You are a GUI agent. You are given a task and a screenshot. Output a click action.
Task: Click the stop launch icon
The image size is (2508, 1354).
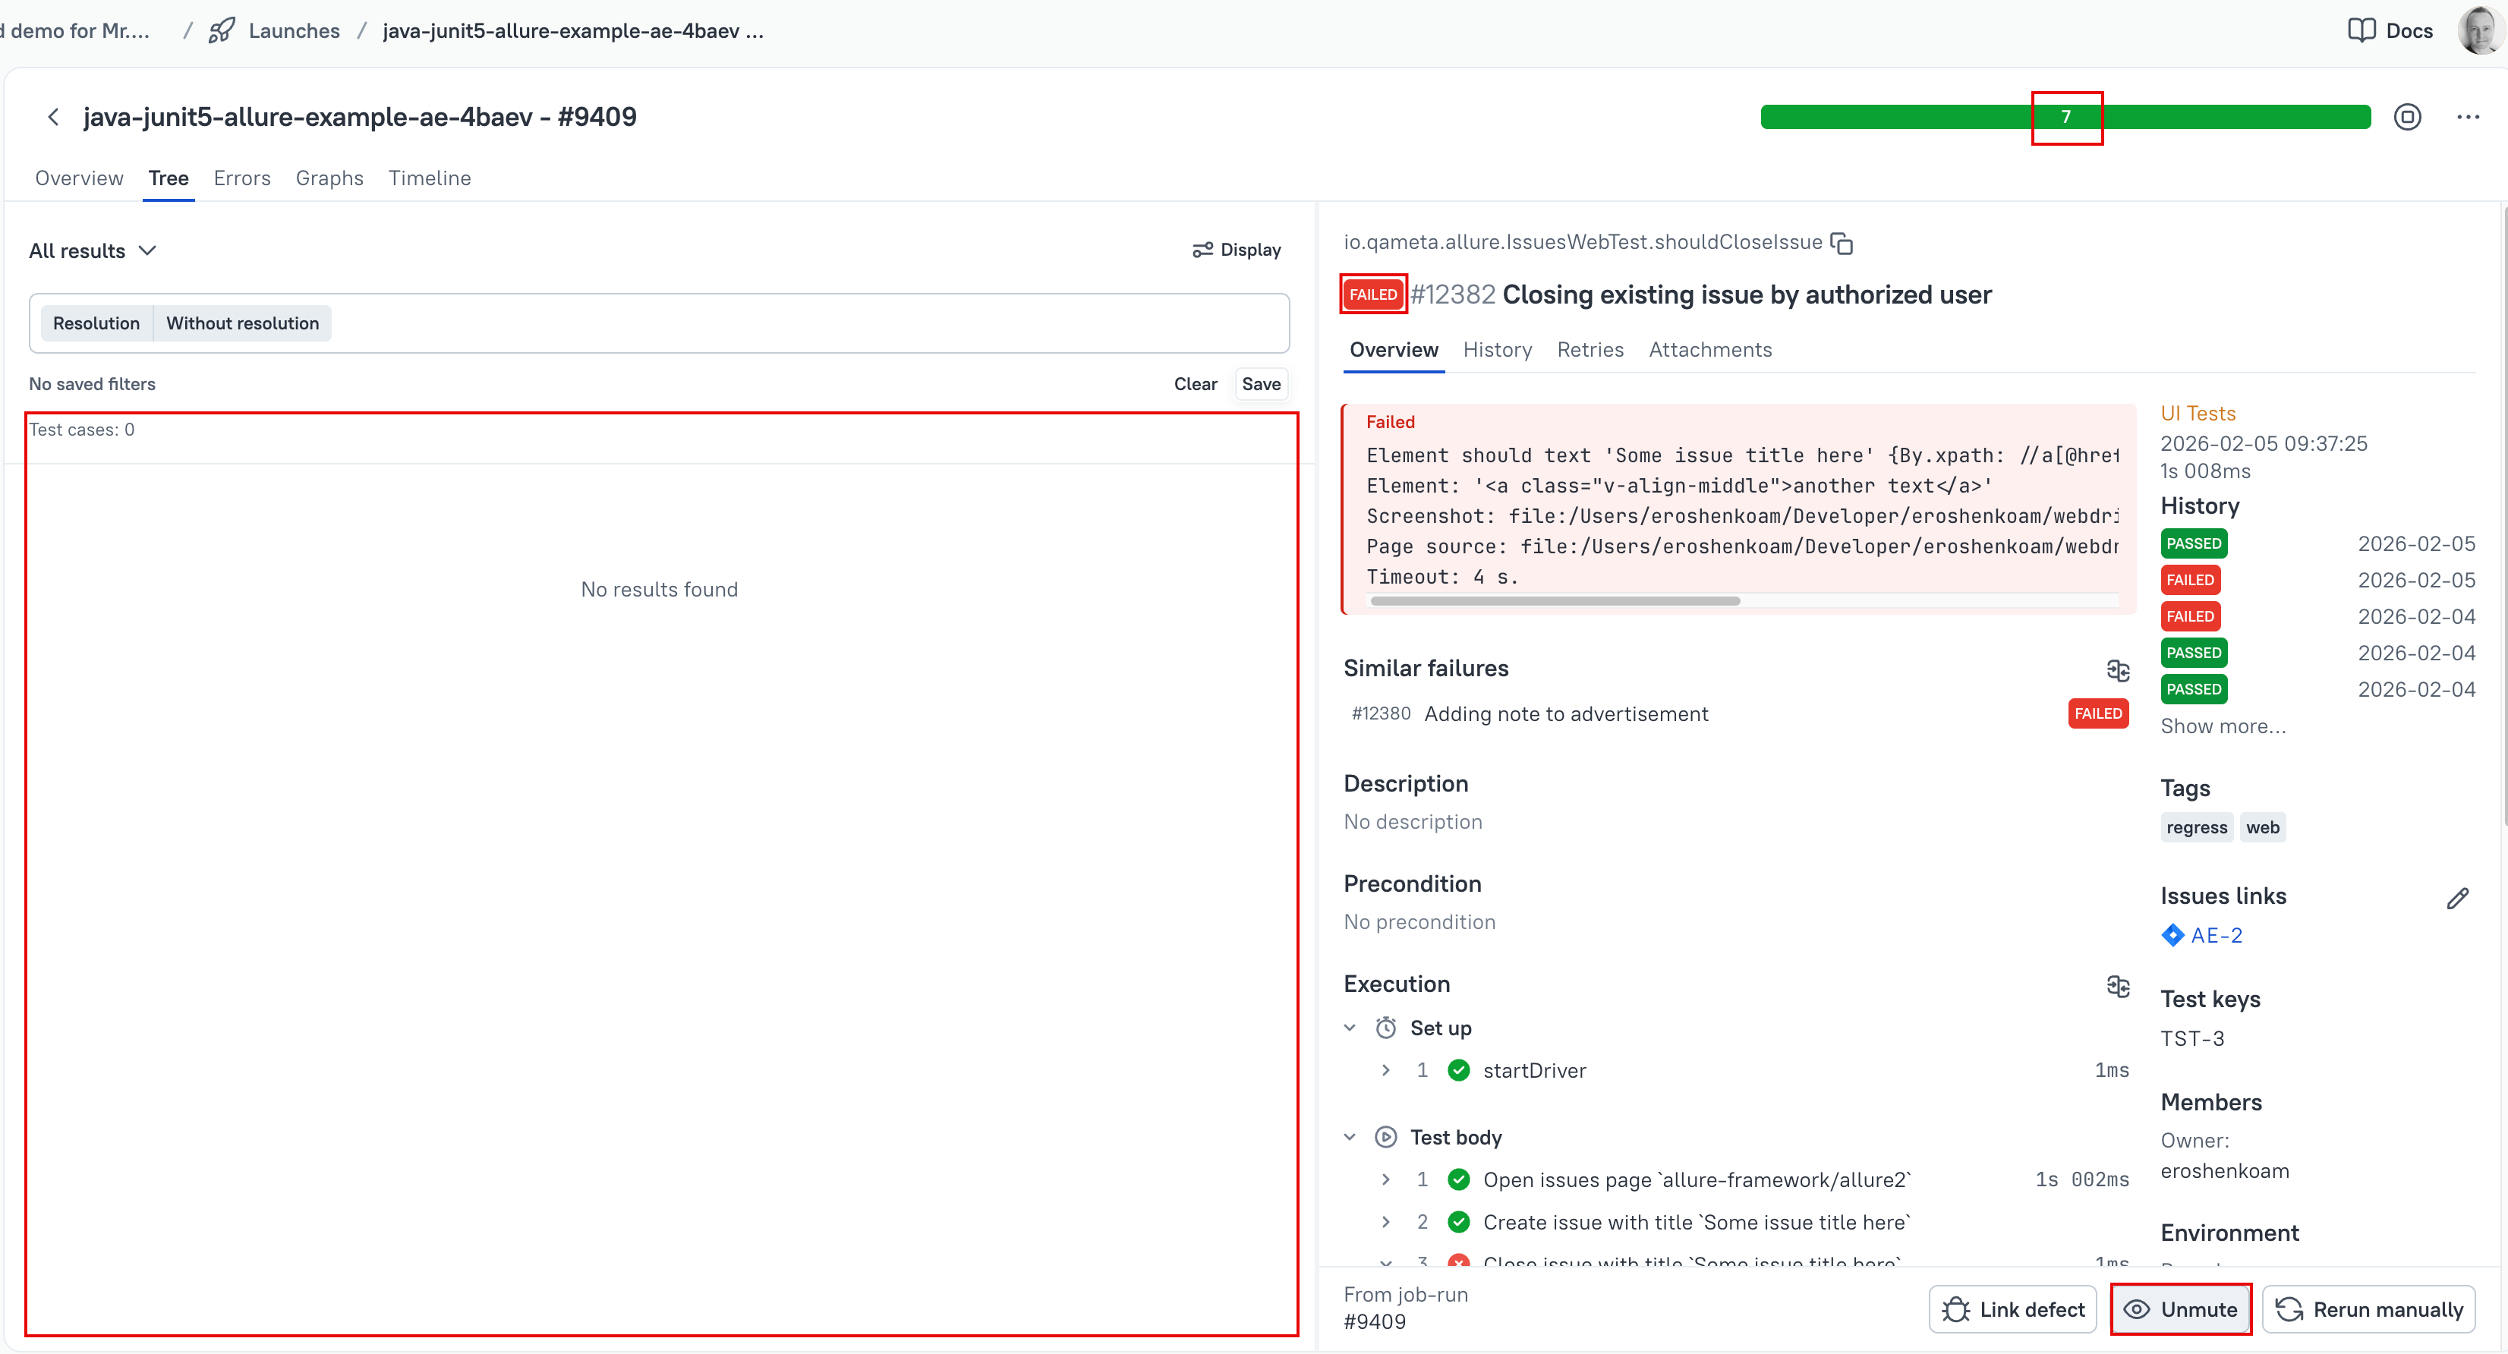2407,117
